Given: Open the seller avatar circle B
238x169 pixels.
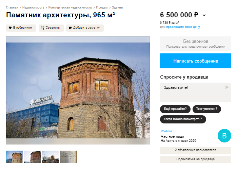Looking at the screenshot, I should pos(224,136).
